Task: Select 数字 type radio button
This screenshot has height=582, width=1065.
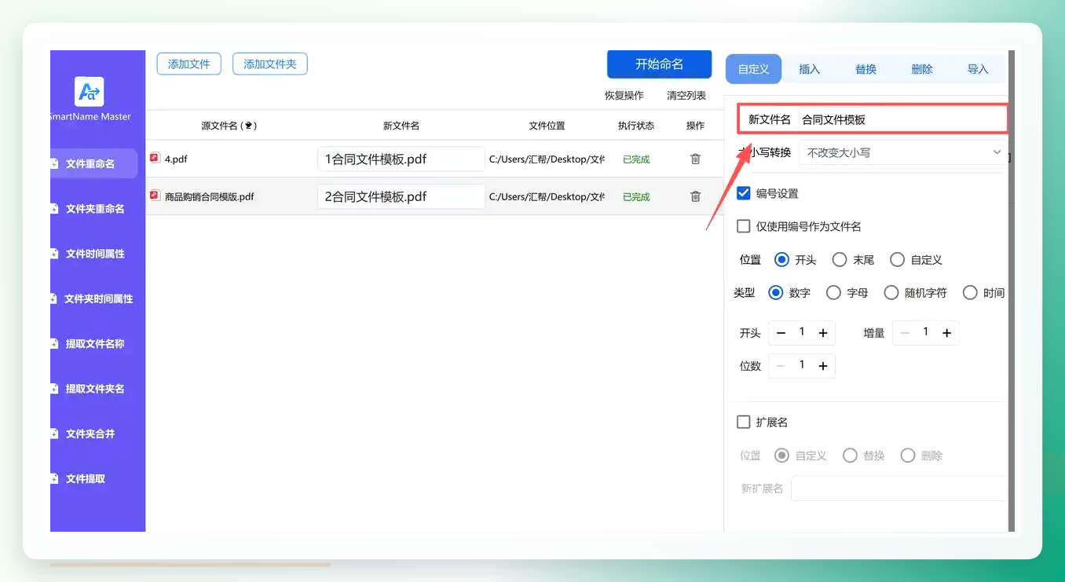Action: 776,292
